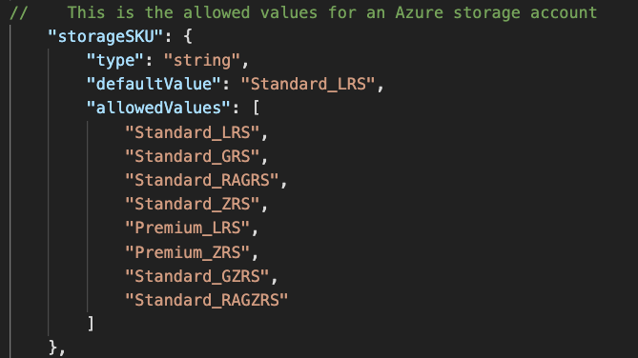Viewport: 638px width, 358px height.
Task: Click the comment line about Azure storage account
Action: click(x=303, y=12)
